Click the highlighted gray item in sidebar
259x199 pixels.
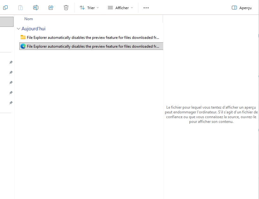click(x=7, y=22)
